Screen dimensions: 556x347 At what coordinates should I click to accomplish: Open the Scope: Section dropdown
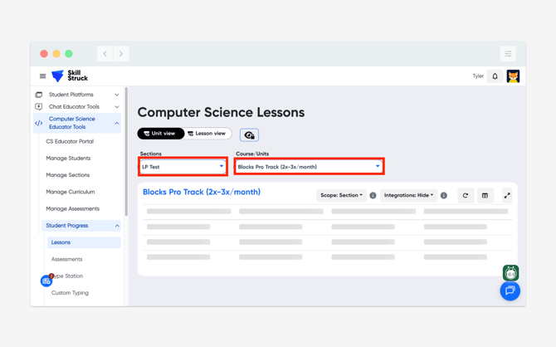[x=341, y=196]
